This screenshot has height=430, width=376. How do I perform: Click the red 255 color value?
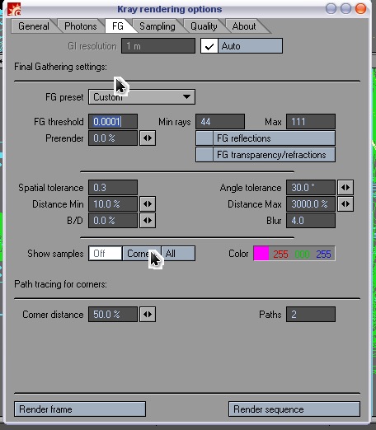[x=280, y=255]
